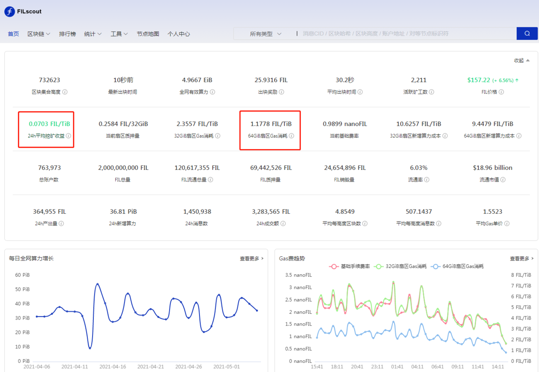The height and width of the screenshot is (372, 539).
Task: Click 查看更多 on the Gas费趋势 panel
Action: coord(519,258)
